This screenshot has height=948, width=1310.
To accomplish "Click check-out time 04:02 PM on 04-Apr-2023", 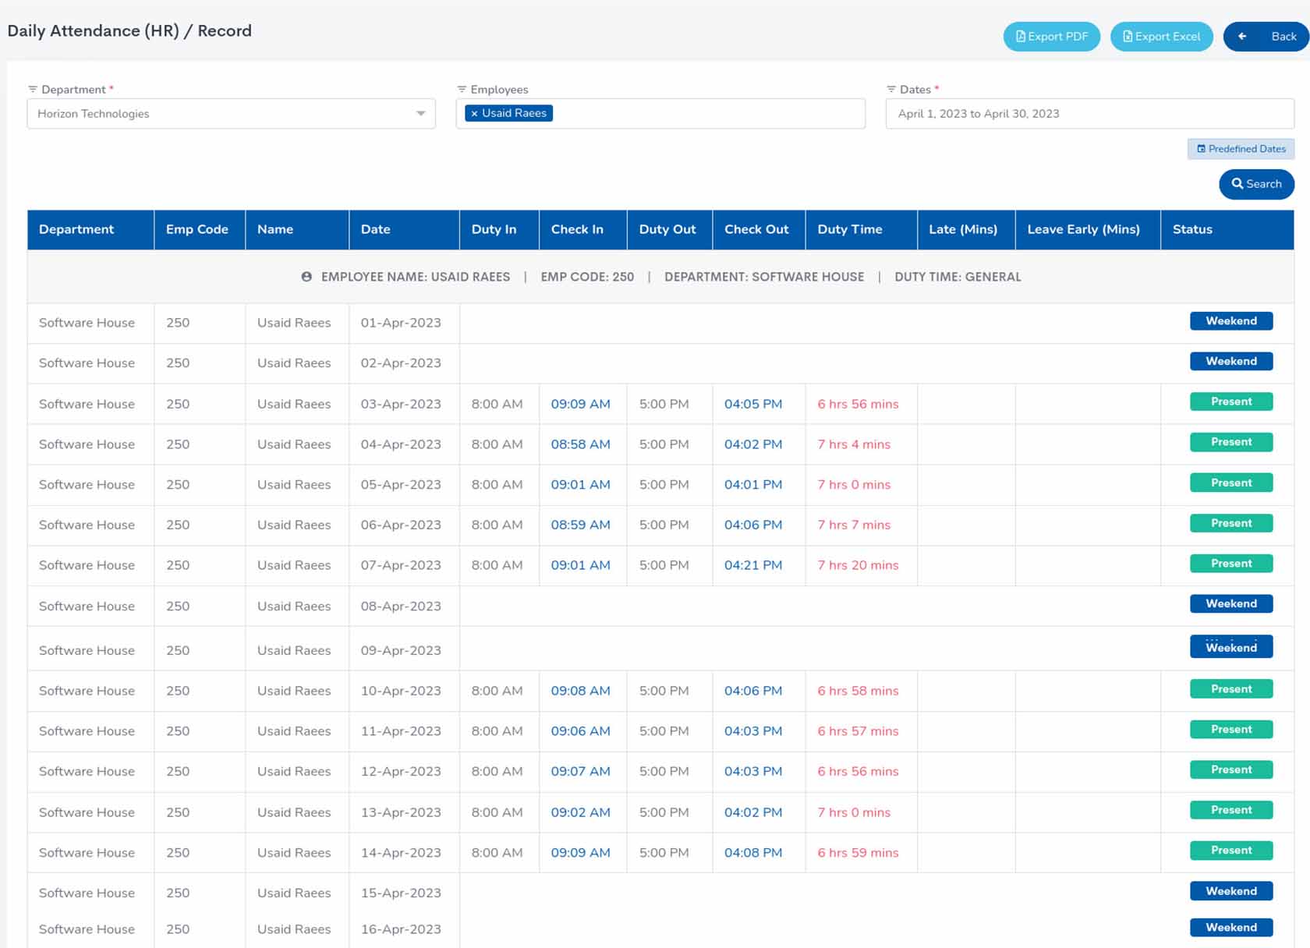I will (x=753, y=444).
